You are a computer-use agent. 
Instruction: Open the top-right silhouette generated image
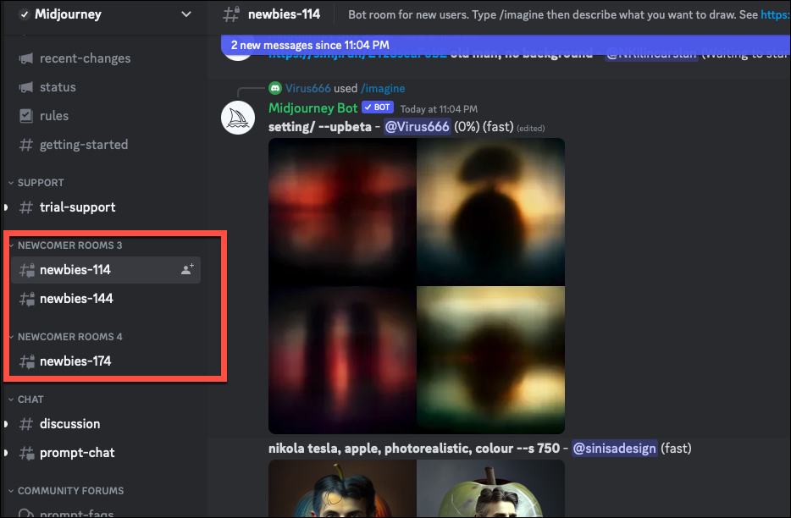[491, 212]
